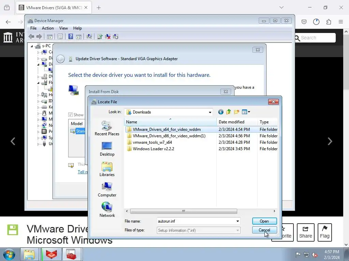Select the VMware_Drivers_x64_for_video_wddm folder
The image size is (349, 261).
[167, 129]
